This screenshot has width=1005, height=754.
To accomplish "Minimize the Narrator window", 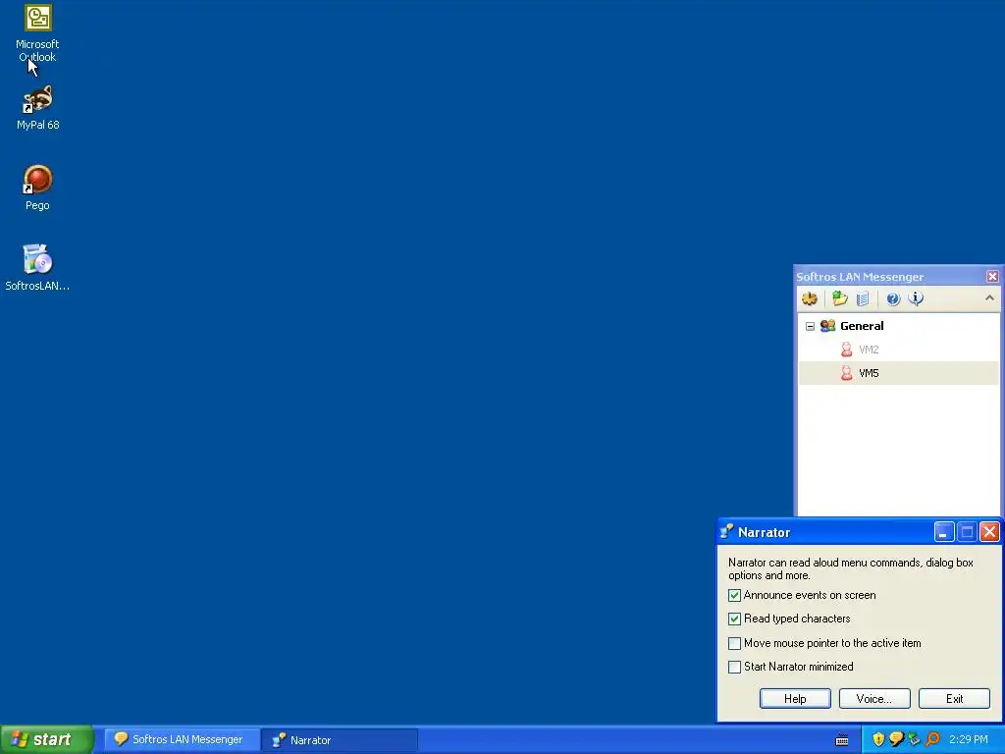I will click(944, 532).
